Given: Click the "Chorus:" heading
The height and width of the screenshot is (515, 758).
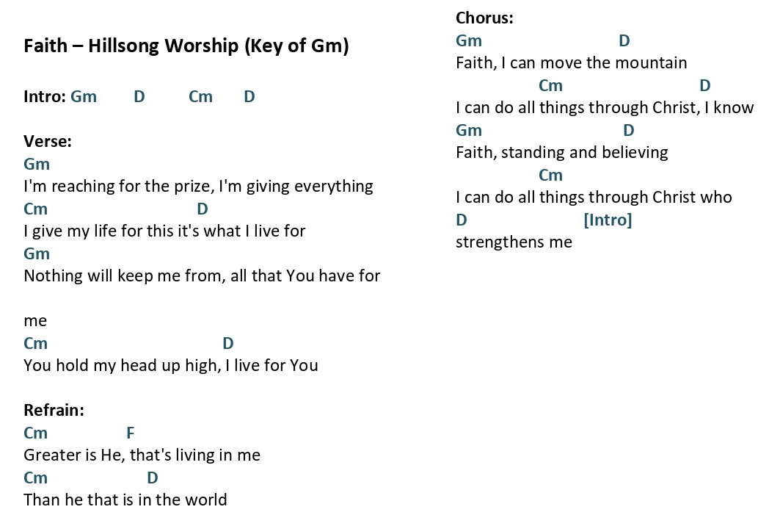Looking at the screenshot, I should (x=485, y=18).
